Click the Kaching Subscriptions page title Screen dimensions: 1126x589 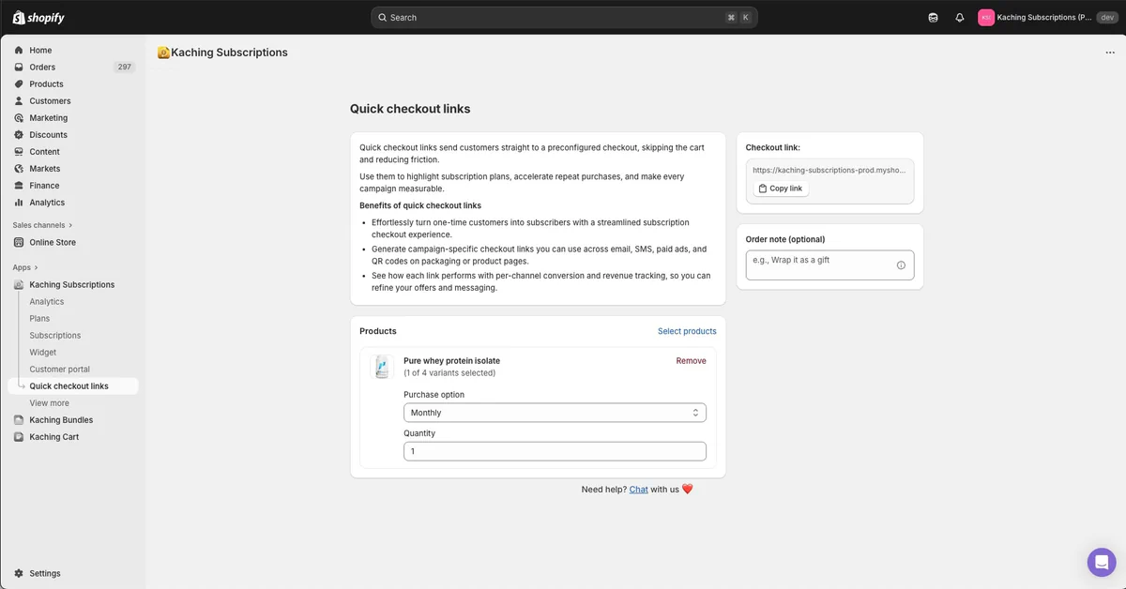click(x=229, y=53)
